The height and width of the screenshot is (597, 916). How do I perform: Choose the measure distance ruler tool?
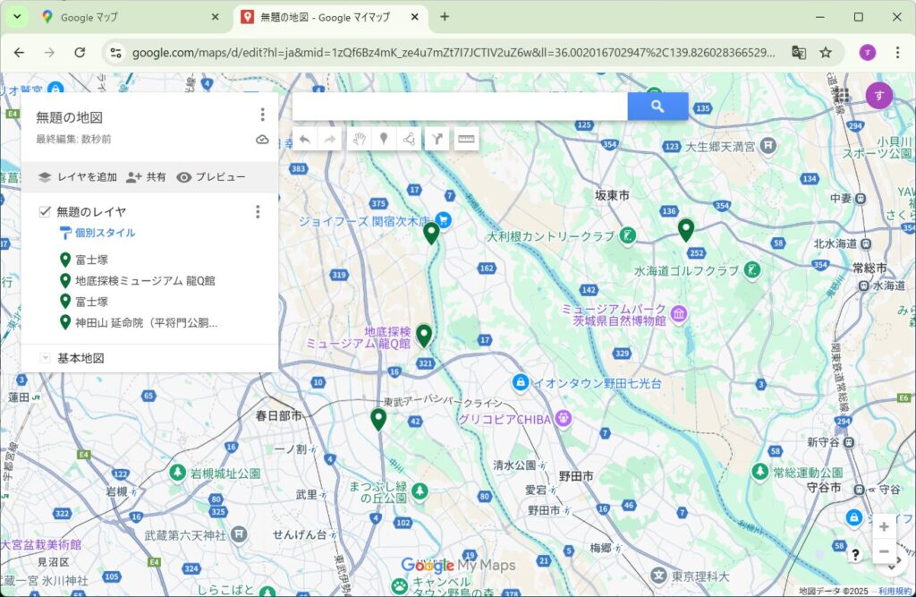coord(466,139)
